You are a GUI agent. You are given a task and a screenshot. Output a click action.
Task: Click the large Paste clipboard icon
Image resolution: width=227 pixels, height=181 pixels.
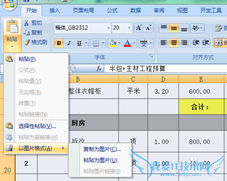pyautogui.click(x=12, y=26)
